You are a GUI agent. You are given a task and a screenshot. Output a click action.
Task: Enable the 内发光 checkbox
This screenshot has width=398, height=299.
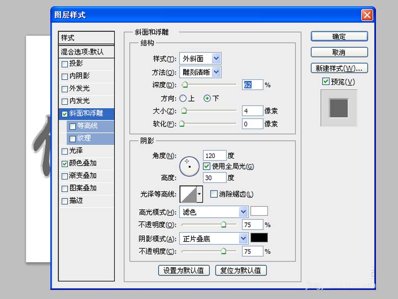tap(65, 101)
